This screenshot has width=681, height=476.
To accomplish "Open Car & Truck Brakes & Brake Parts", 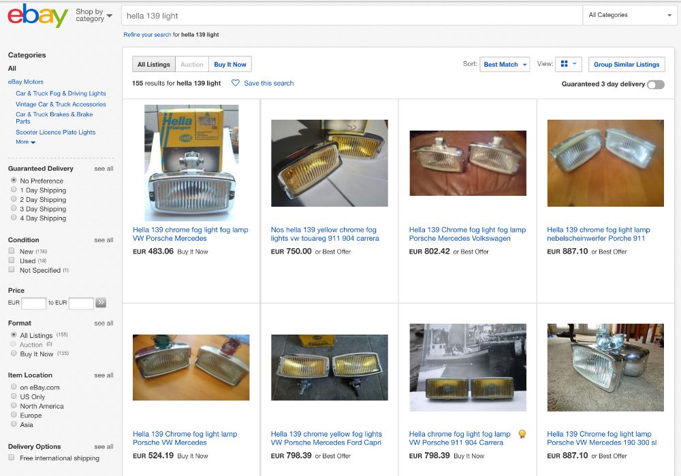I will click(x=54, y=118).
